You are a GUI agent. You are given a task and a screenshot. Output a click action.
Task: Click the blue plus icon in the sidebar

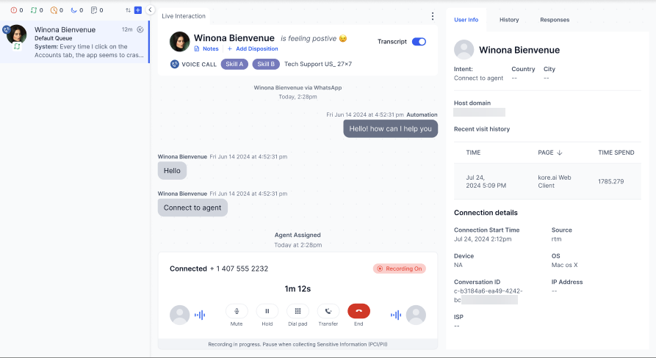[138, 10]
